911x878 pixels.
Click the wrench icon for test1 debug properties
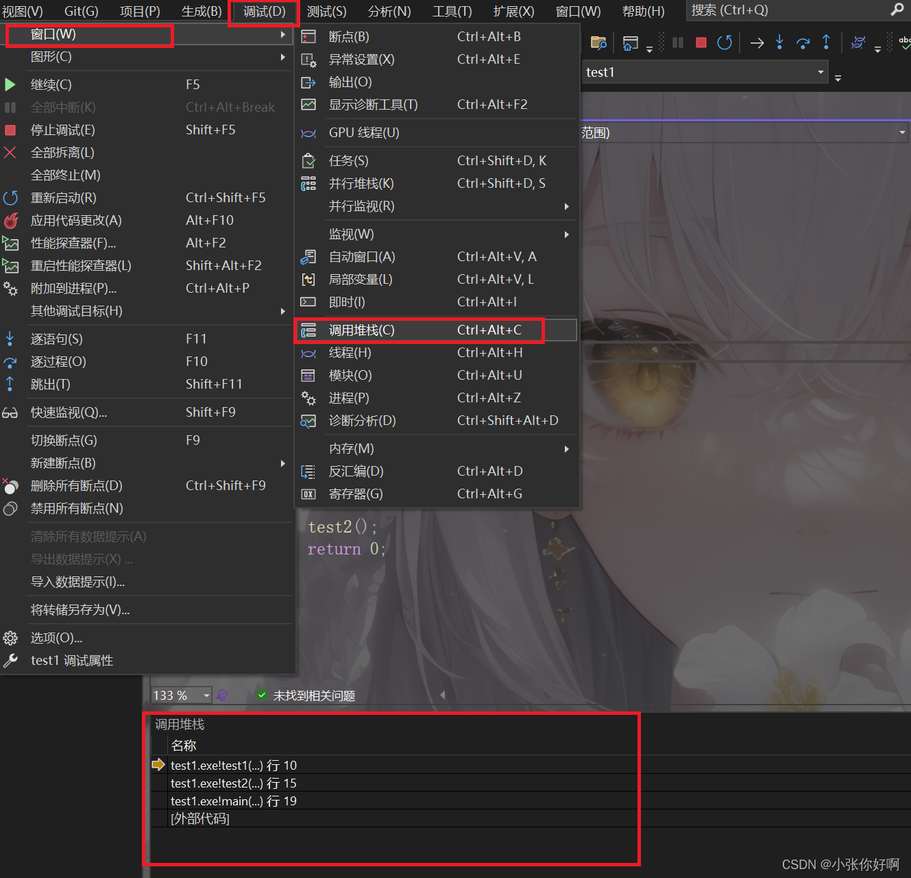click(x=10, y=661)
